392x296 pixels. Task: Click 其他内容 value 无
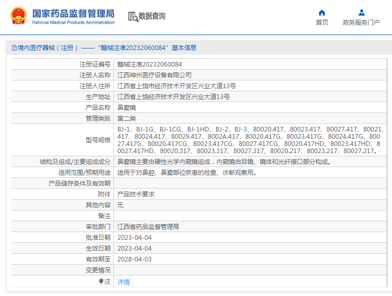[120, 205]
